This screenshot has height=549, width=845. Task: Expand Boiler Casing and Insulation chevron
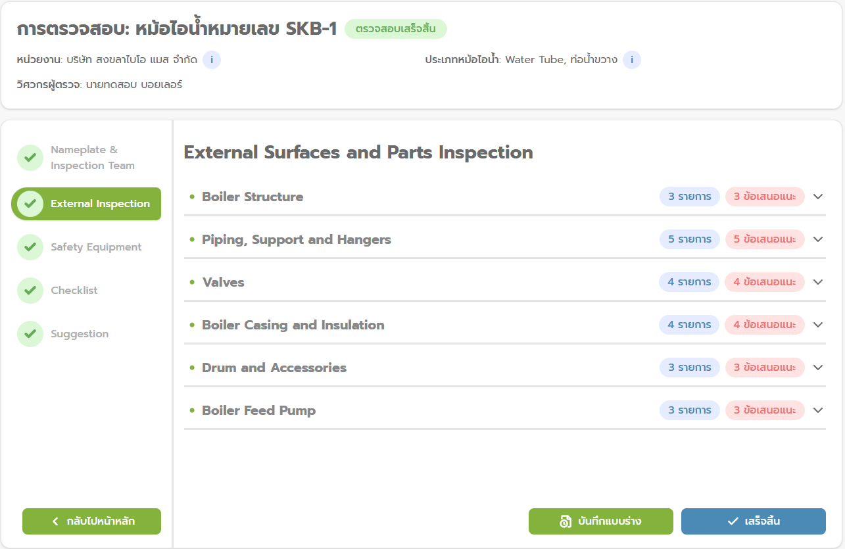pyautogui.click(x=818, y=325)
